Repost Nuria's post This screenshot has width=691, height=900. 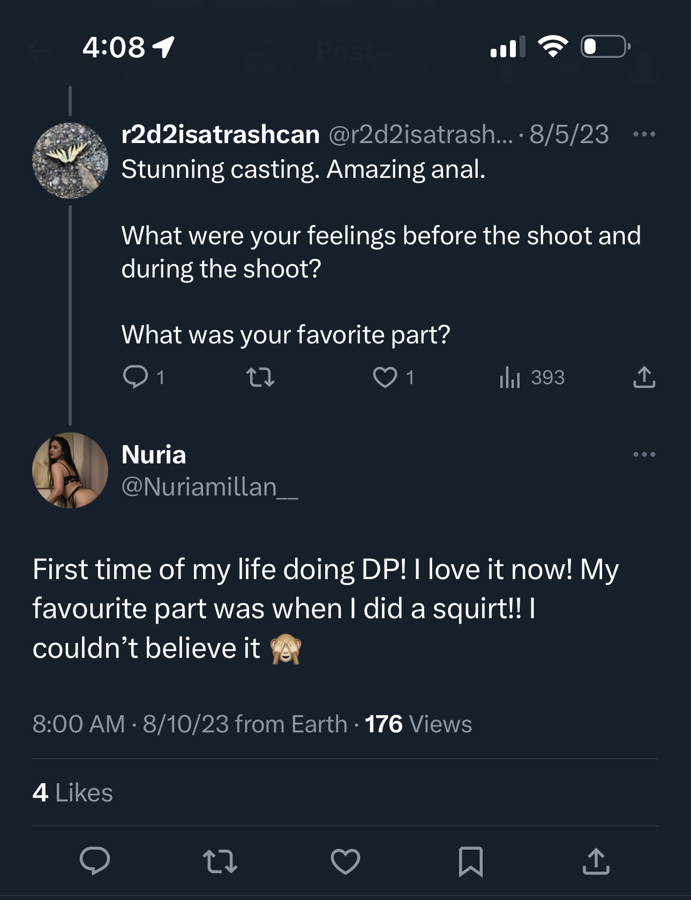pos(220,861)
